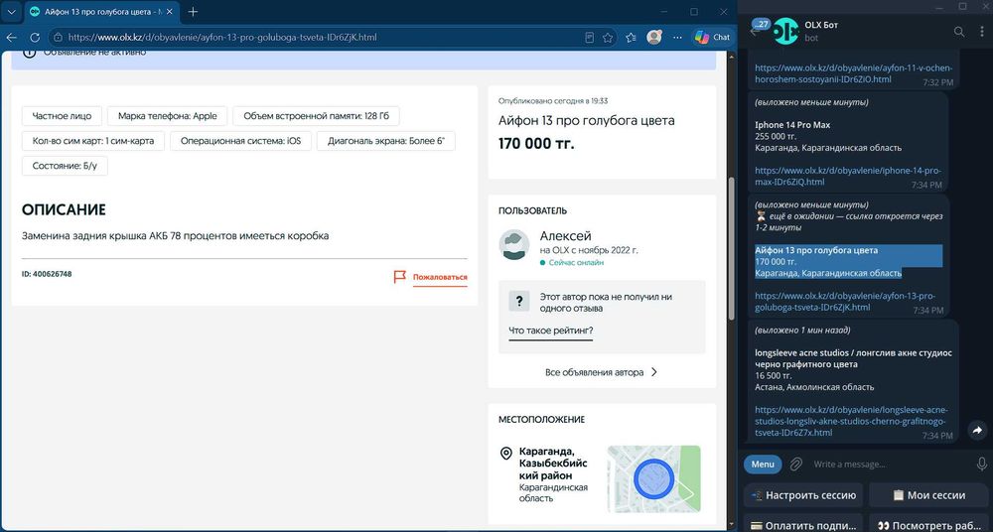Open the Караганда location map thumbnail
Screen dimensions: 993x532
pyautogui.click(x=653, y=478)
